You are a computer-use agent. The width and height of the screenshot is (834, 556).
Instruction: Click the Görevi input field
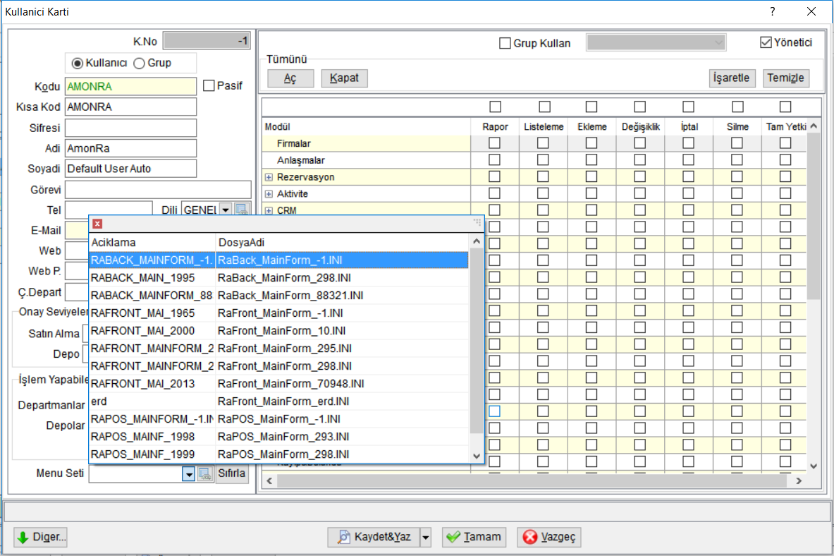point(158,190)
